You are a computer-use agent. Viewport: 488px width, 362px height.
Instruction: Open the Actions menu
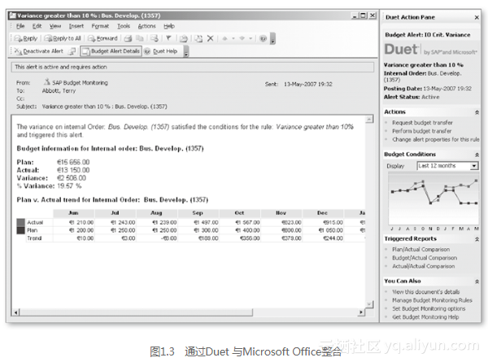(x=146, y=26)
